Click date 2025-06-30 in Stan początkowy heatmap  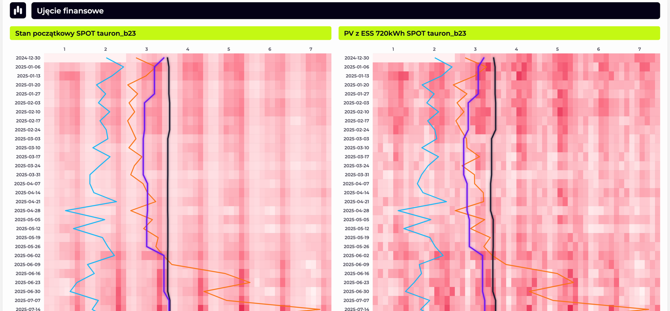[28, 291]
